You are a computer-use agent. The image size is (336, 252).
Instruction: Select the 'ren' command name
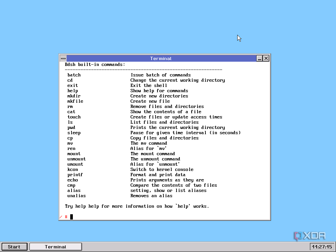pos(71,149)
